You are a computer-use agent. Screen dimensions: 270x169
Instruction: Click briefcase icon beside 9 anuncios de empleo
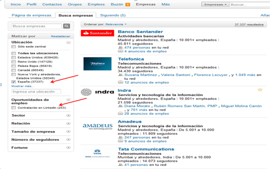[120, 141]
